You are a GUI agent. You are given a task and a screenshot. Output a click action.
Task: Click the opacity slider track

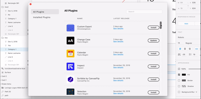click(195, 69)
